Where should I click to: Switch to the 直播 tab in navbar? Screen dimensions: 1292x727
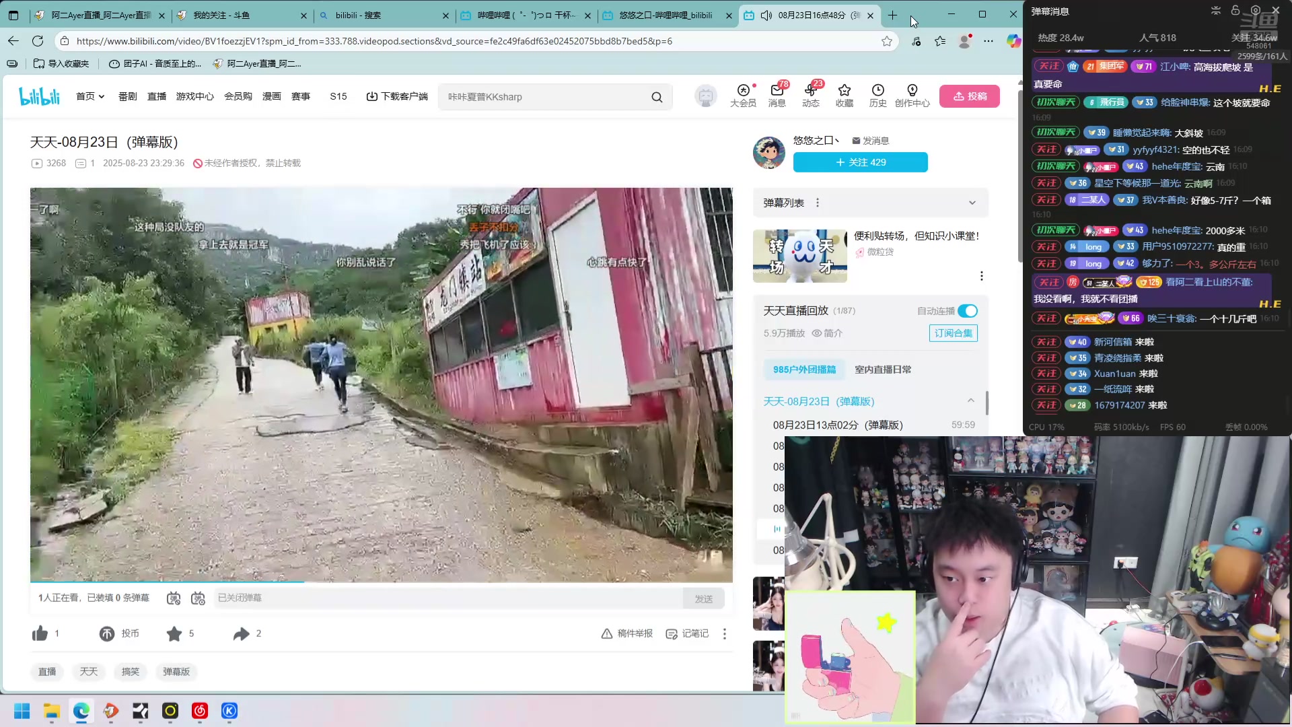pos(157,96)
